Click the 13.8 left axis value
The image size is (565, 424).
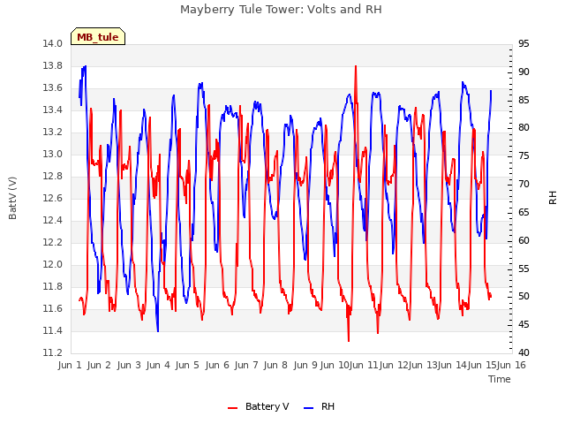(52, 66)
